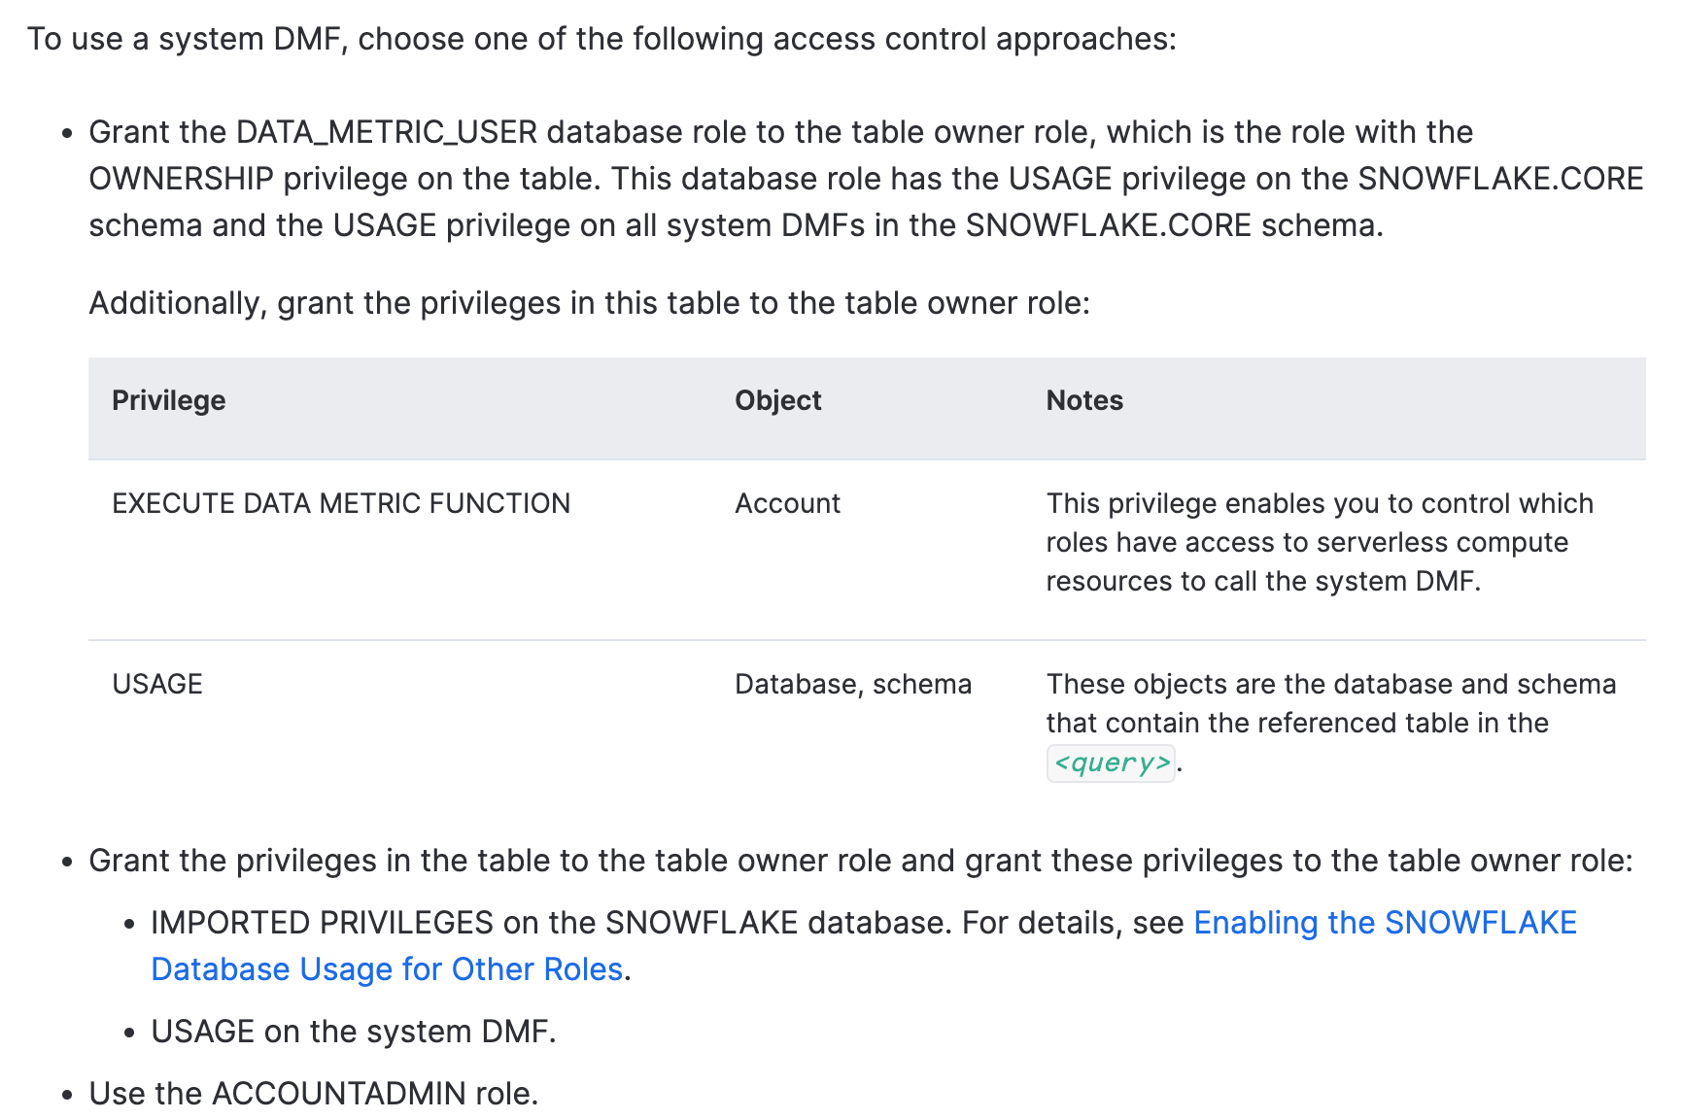Click the Object column header
The image size is (1683, 1119).
(x=778, y=400)
